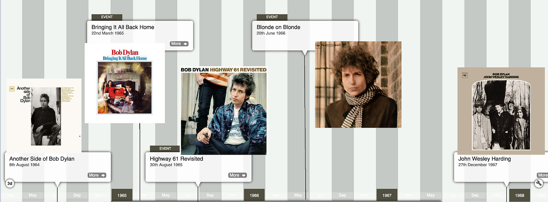Jump to 1968 on the timeline

pos(519,195)
